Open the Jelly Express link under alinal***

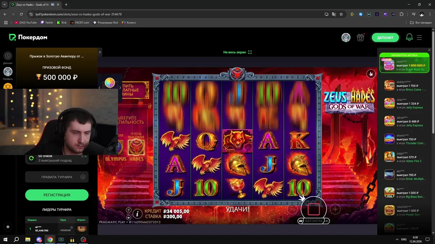click(x=415, y=125)
